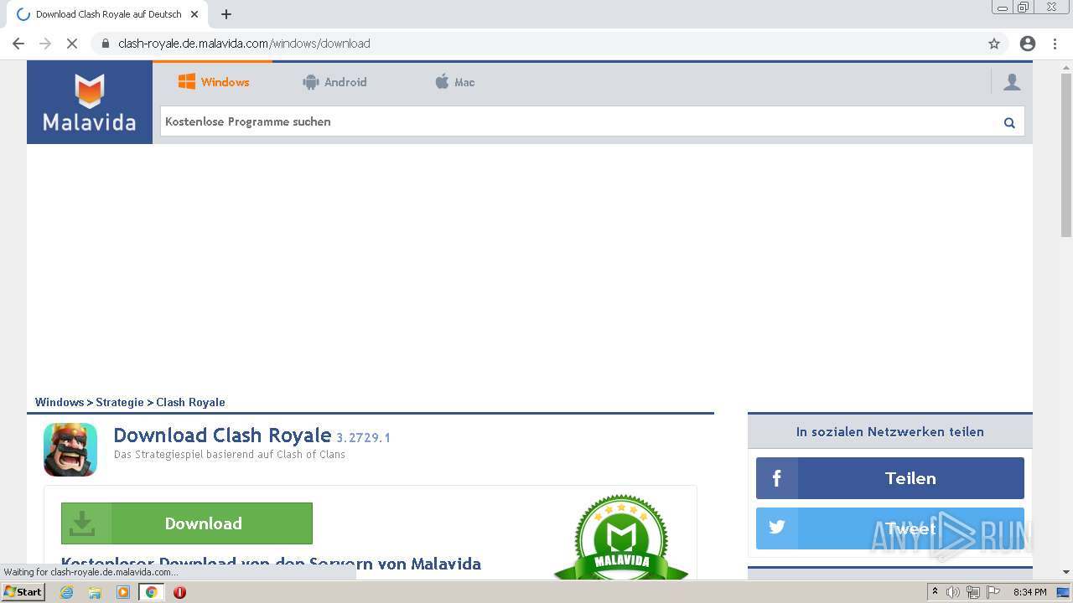Open the Chrome three-dot menu
The image size is (1073, 603).
(1055, 44)
